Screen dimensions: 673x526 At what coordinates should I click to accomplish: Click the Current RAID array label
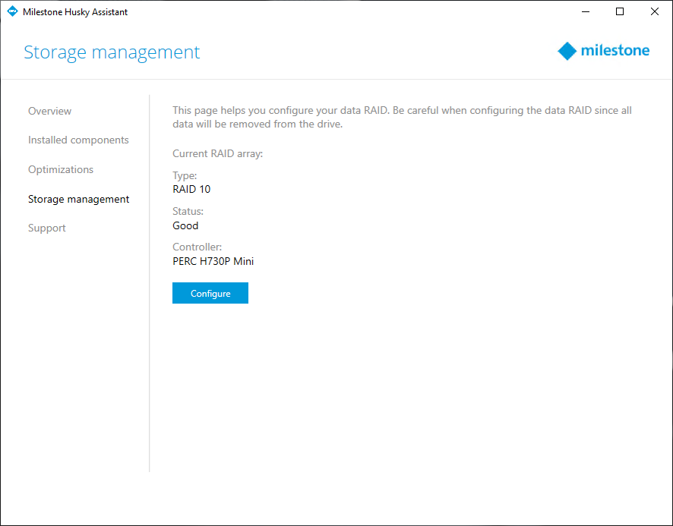click(217, 154)
